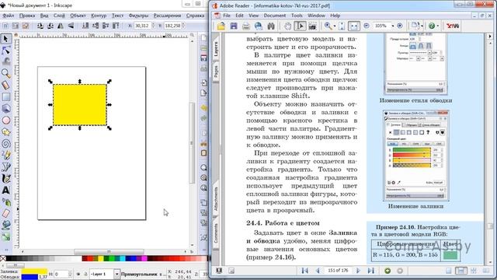
Task: Go to next page in Adobe Reader
Action: tap(358, 271)
